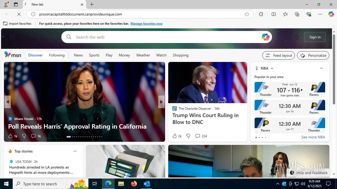Launch Firefox from taskbar

(x=134, y=184)
